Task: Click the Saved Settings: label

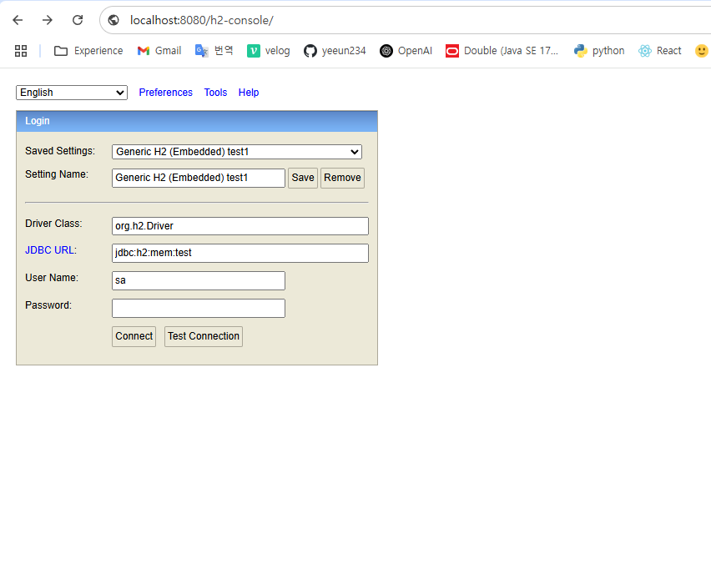Action: [60, 151]
